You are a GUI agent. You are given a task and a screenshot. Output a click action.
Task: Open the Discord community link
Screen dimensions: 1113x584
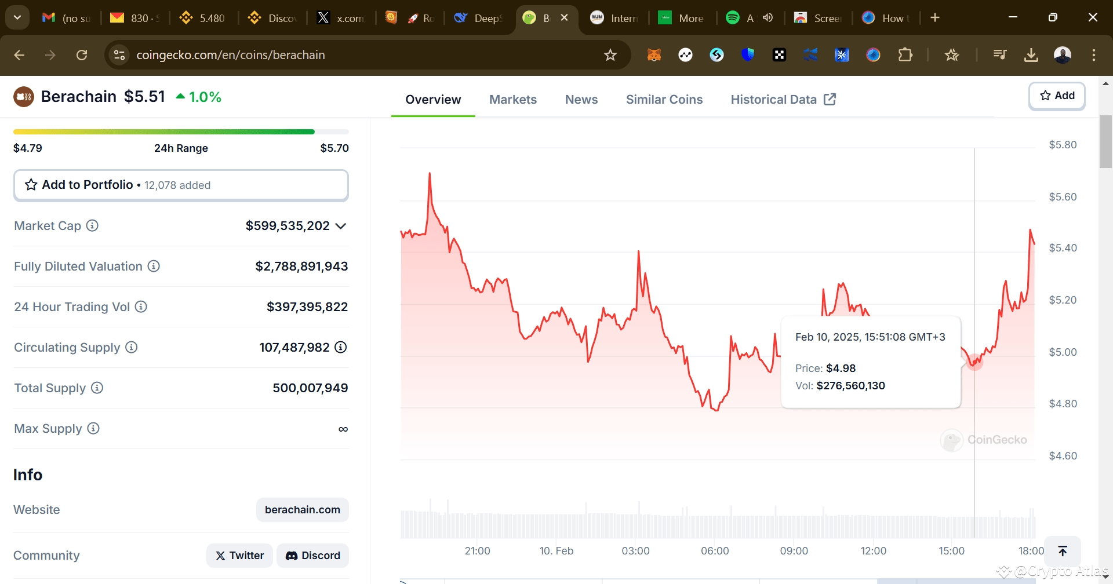point(312,556)
